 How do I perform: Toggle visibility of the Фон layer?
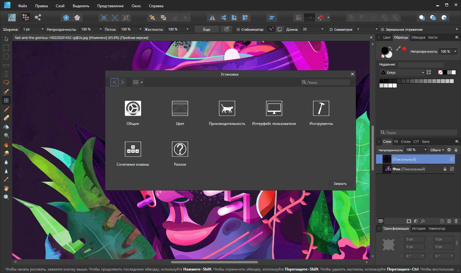[x=452, y=169]
